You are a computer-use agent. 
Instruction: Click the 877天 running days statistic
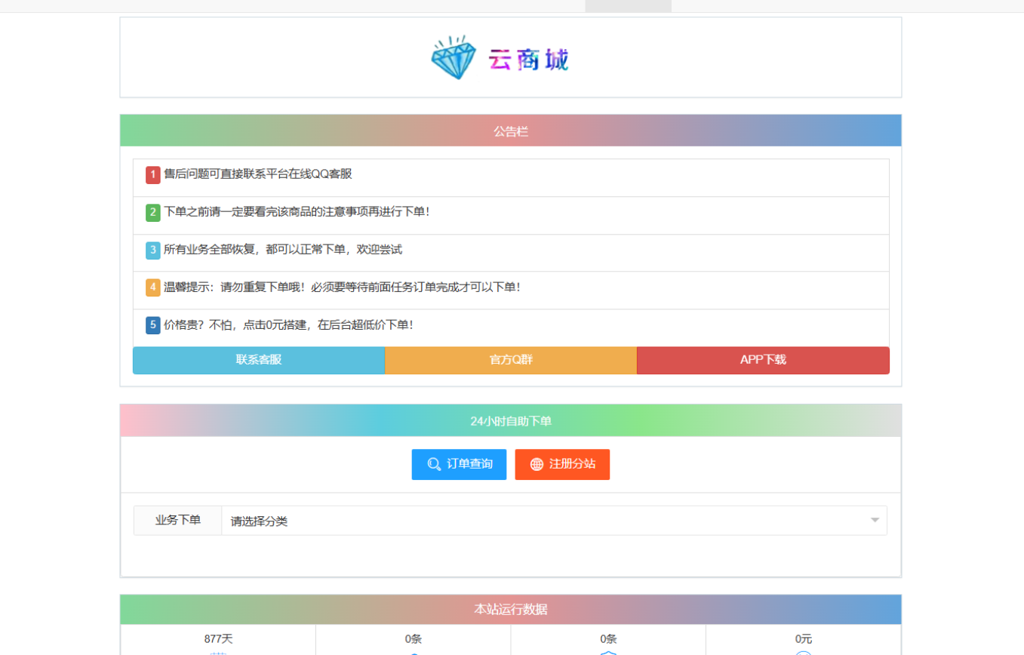tap(218, 638)
